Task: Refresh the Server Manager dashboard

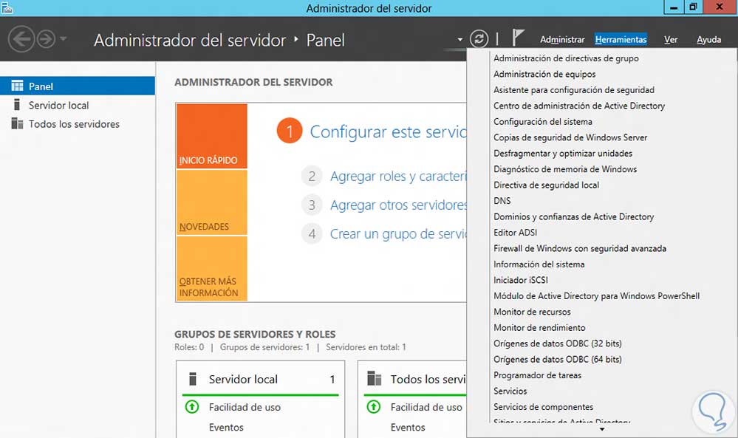Action: (479, 38)
